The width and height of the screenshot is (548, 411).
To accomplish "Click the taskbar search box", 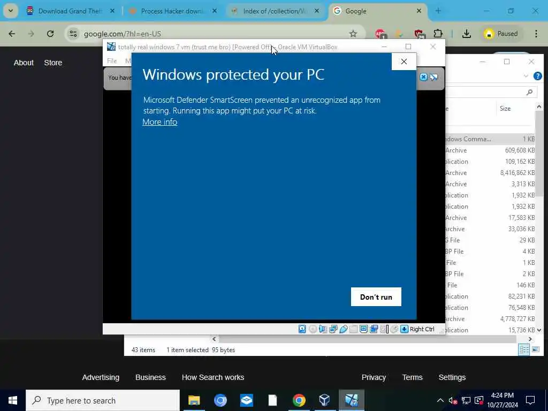I will [103, 400].
